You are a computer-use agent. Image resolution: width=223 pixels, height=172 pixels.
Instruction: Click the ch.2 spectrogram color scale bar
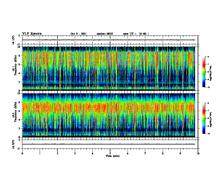point(204,118)
